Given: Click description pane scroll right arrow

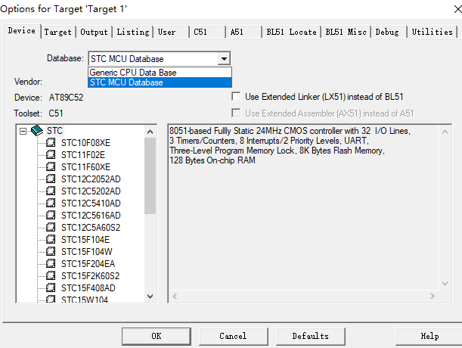Looking at the screenshot, I should pyautogui.click(x=433, y=296).
